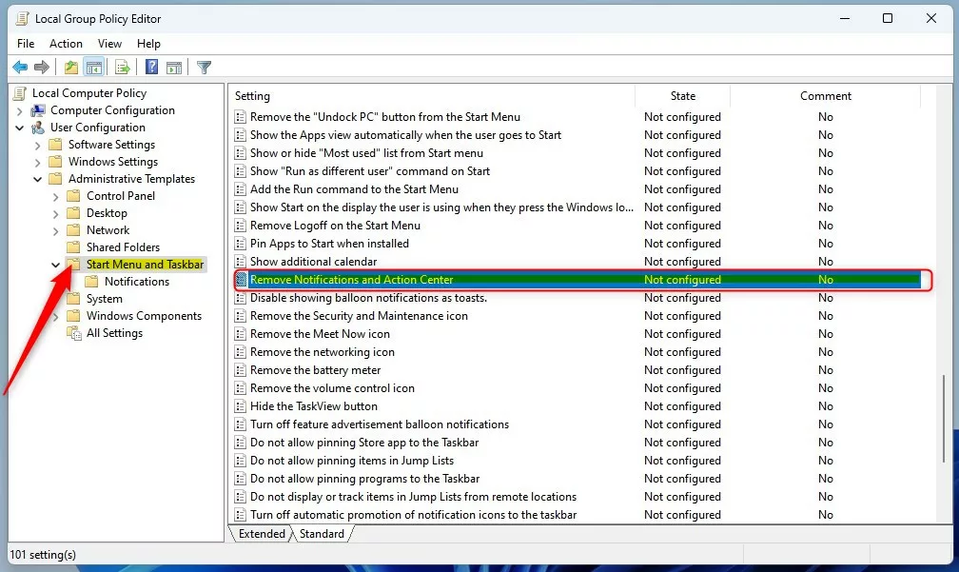Toggle the Show/Hide Action Pane icon
The width and height of the screenshot is (959, 572).
click(x=174, y=68)
